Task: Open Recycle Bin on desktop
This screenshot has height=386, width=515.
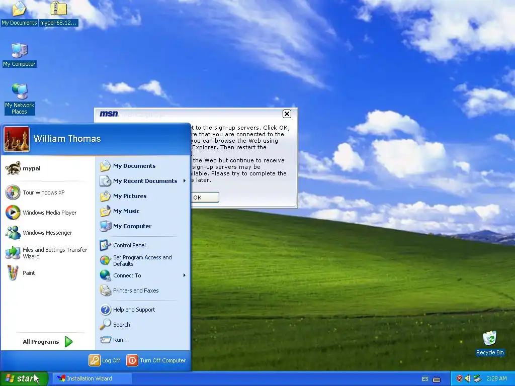Action: (490, 343)
